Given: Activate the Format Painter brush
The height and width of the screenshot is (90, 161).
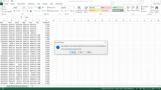Looking at the screenshot, I should pos(2,12).
